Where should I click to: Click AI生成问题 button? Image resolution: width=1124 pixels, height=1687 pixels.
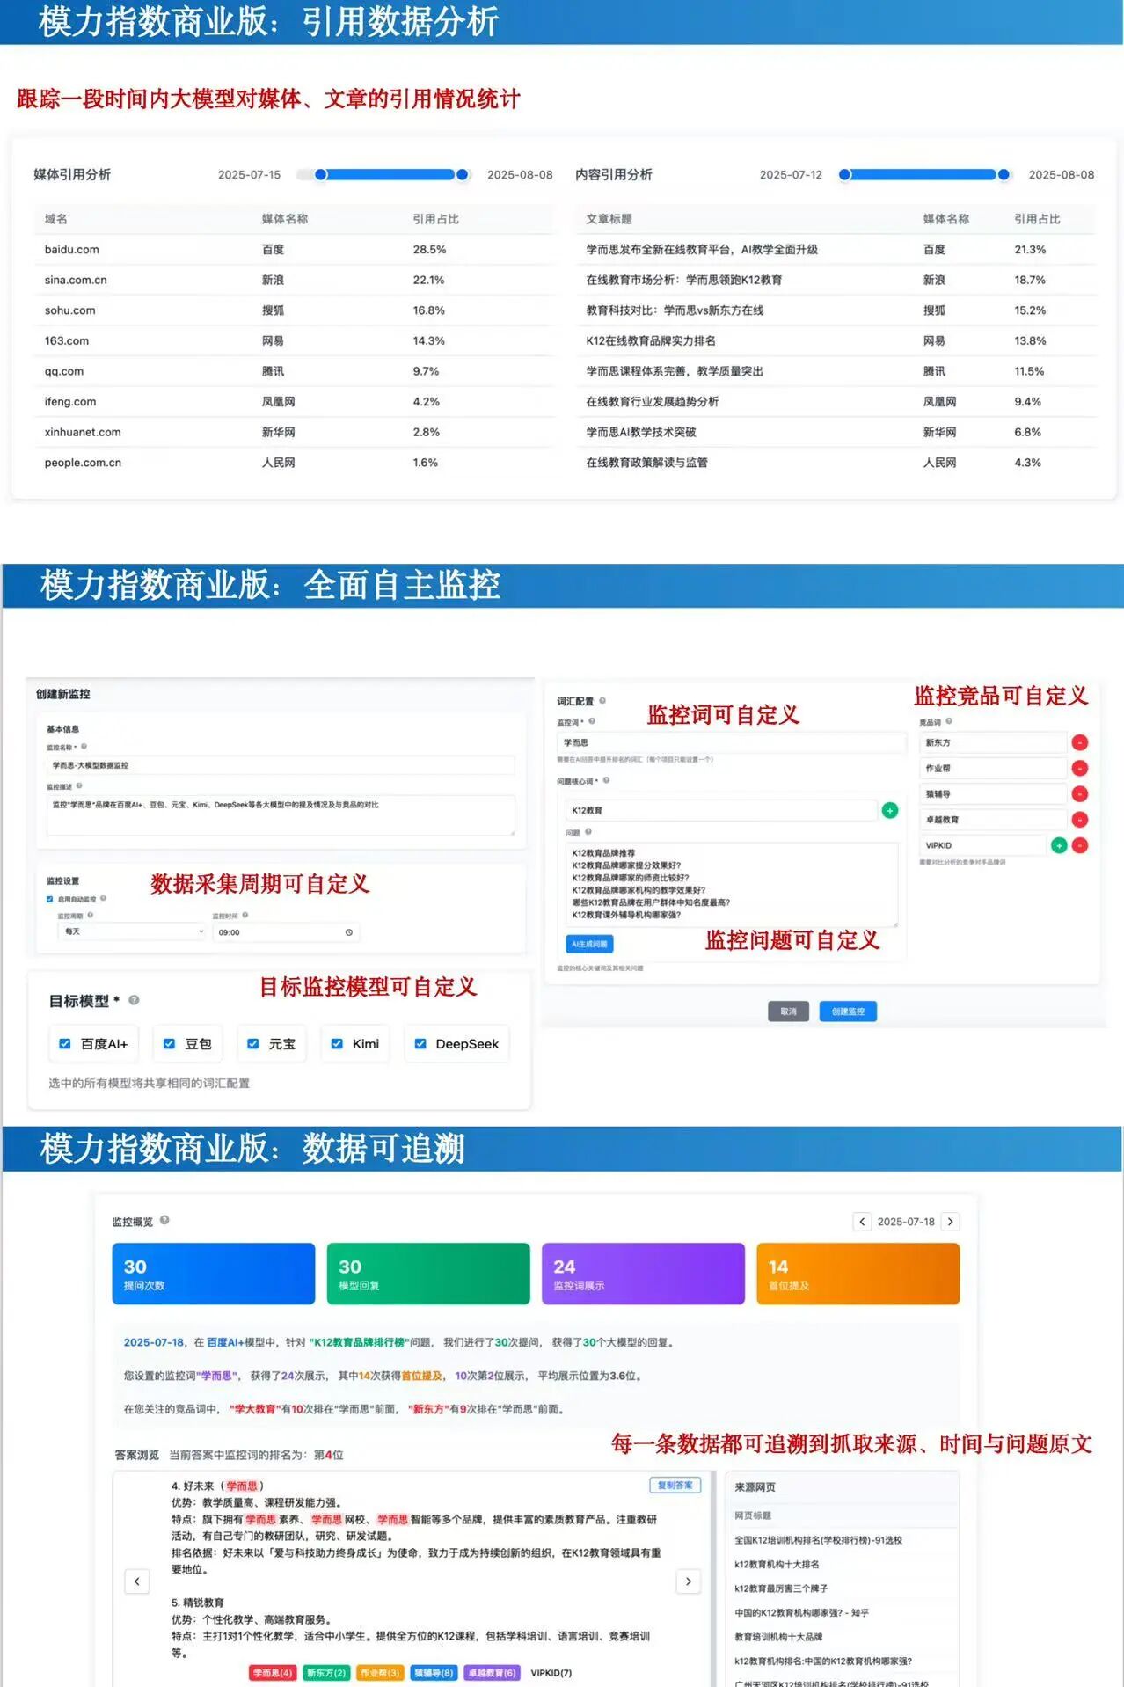click(x=589, y=944)
